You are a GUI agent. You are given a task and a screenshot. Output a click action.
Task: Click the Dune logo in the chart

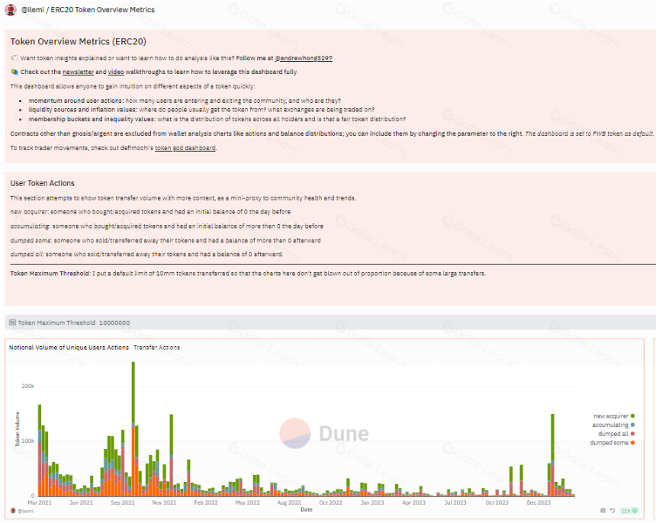coord(324,433)
